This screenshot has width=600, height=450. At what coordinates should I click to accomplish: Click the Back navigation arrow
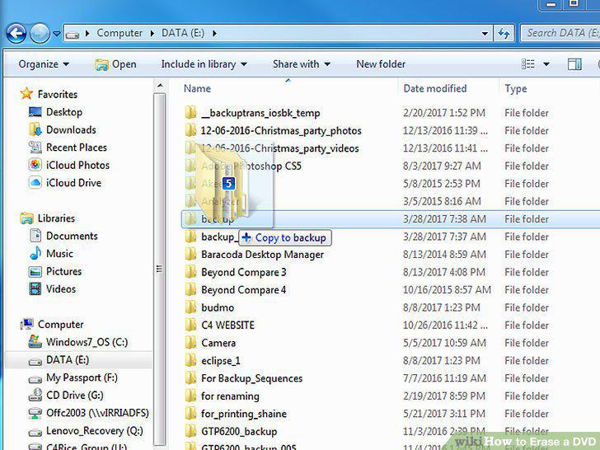(16, 33)
